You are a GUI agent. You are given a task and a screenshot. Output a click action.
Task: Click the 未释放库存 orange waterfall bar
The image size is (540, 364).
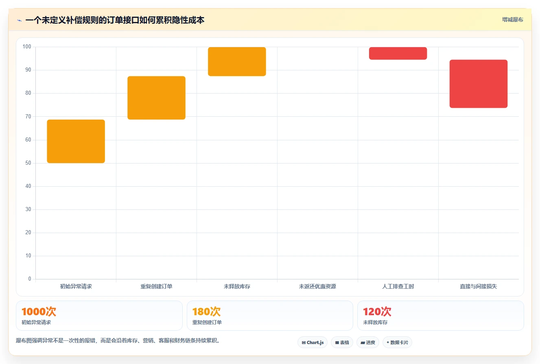(x=237, y=61)
